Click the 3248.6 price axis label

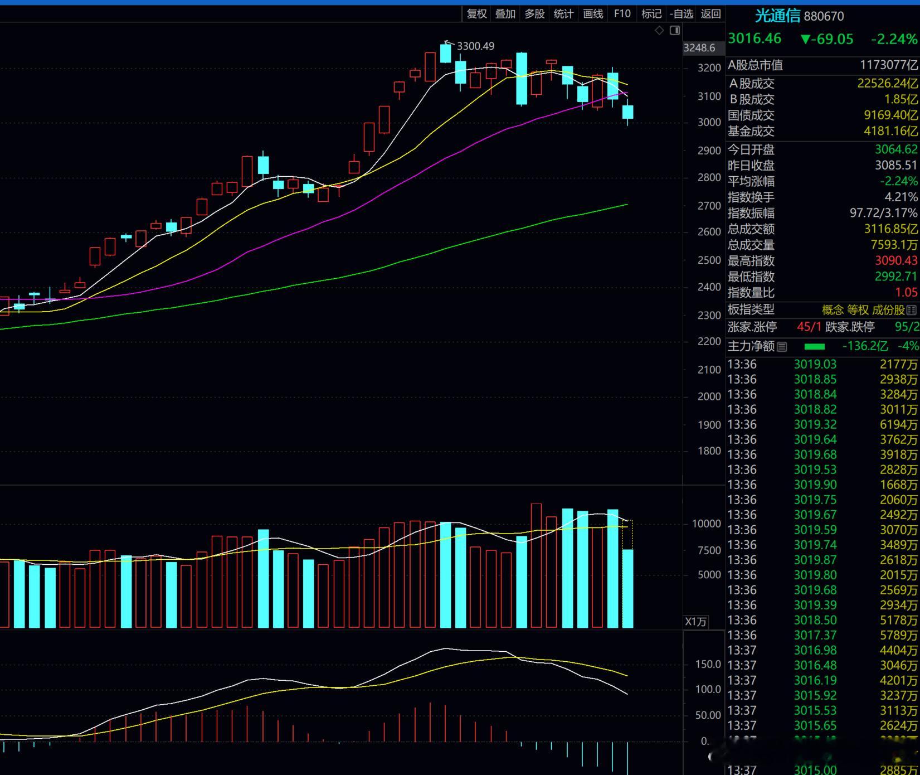(x=699, y=48)
